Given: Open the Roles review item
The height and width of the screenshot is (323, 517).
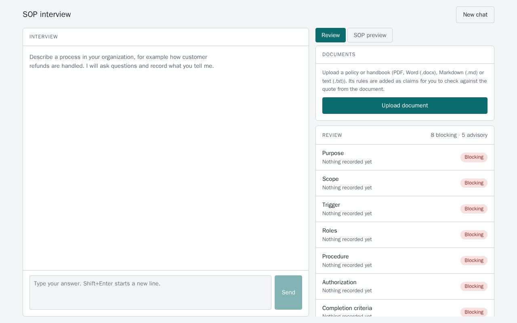Looking at the screenshot, I should point(405,235).
